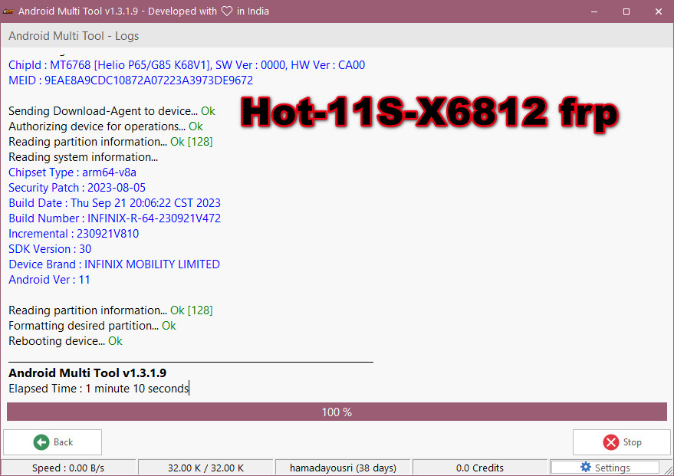Click the Formatting desired partition line

pos(92,326)
